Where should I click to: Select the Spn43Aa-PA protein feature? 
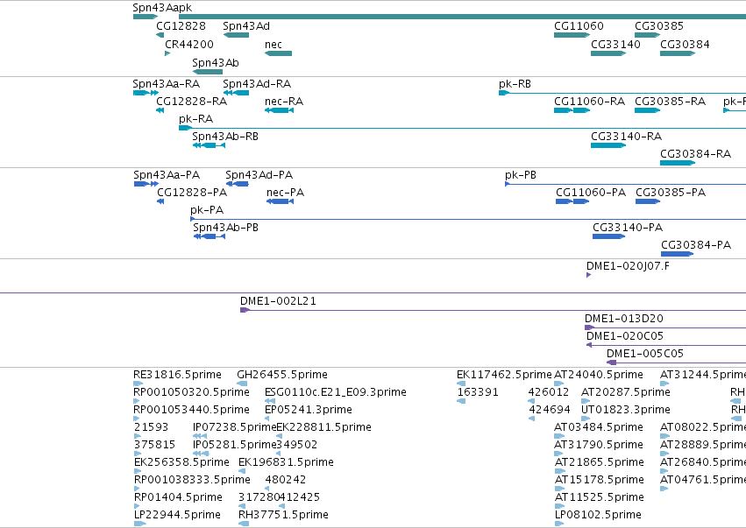[146, 184]
